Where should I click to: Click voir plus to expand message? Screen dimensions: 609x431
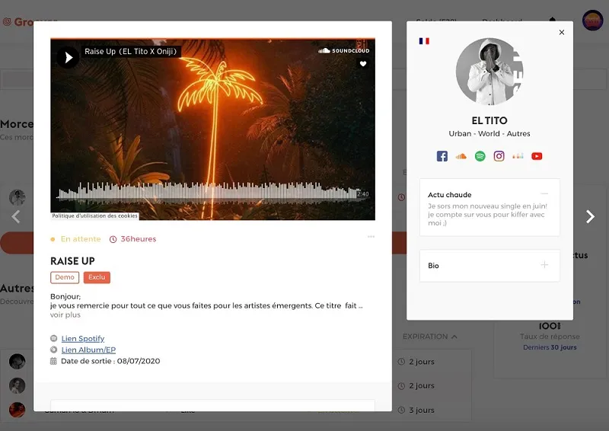[65, 314]
